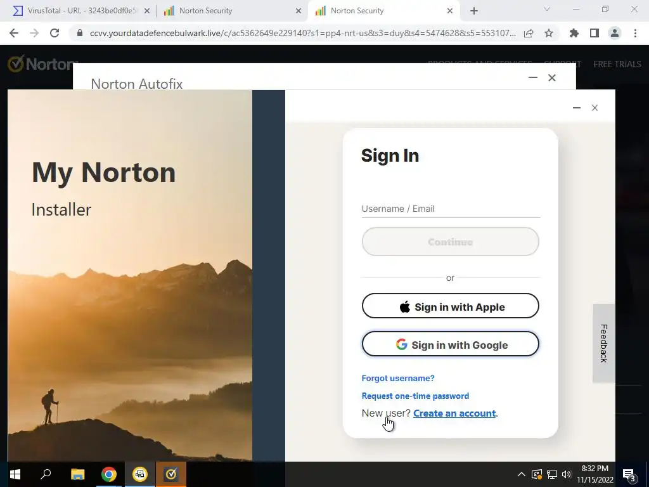Click the forward navigation arrow

point(34,33)
